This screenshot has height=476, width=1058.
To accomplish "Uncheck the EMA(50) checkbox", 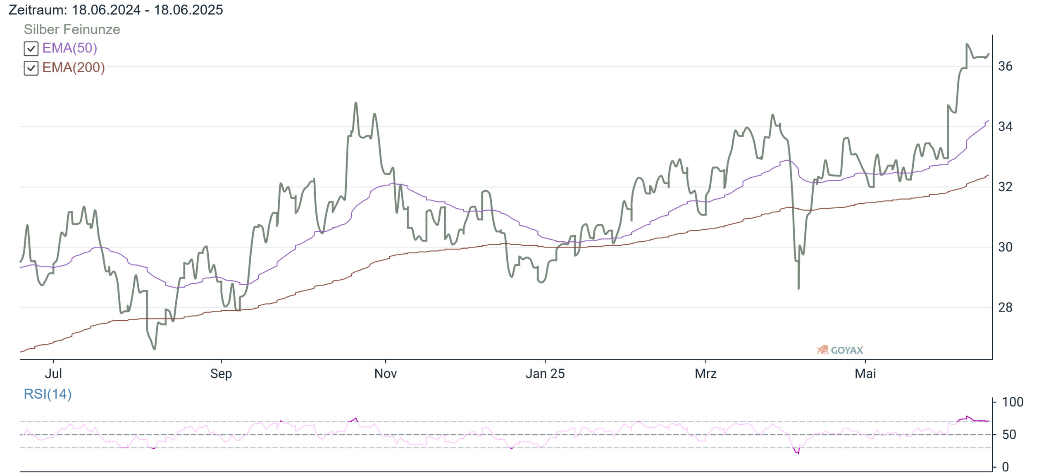I will coord(31,49).
